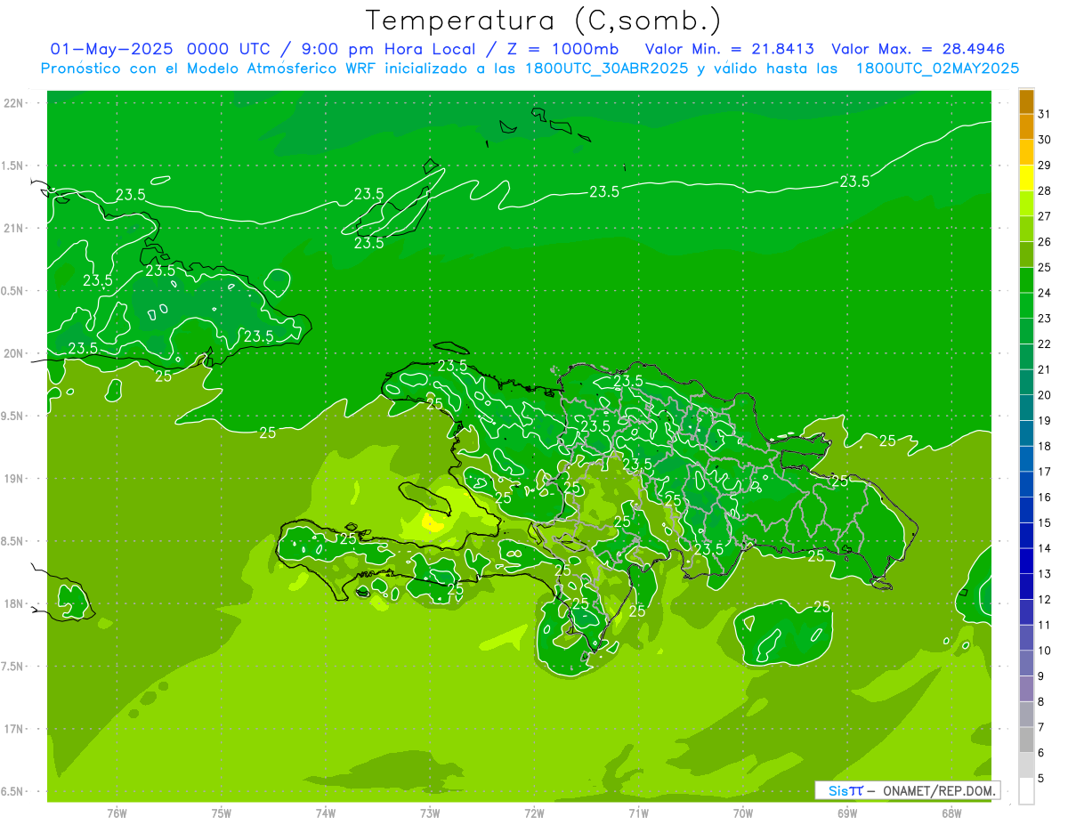Click the '71W' longitude axis label
The width and height of the screenshot is (1068, 825).
pos(638,813)
